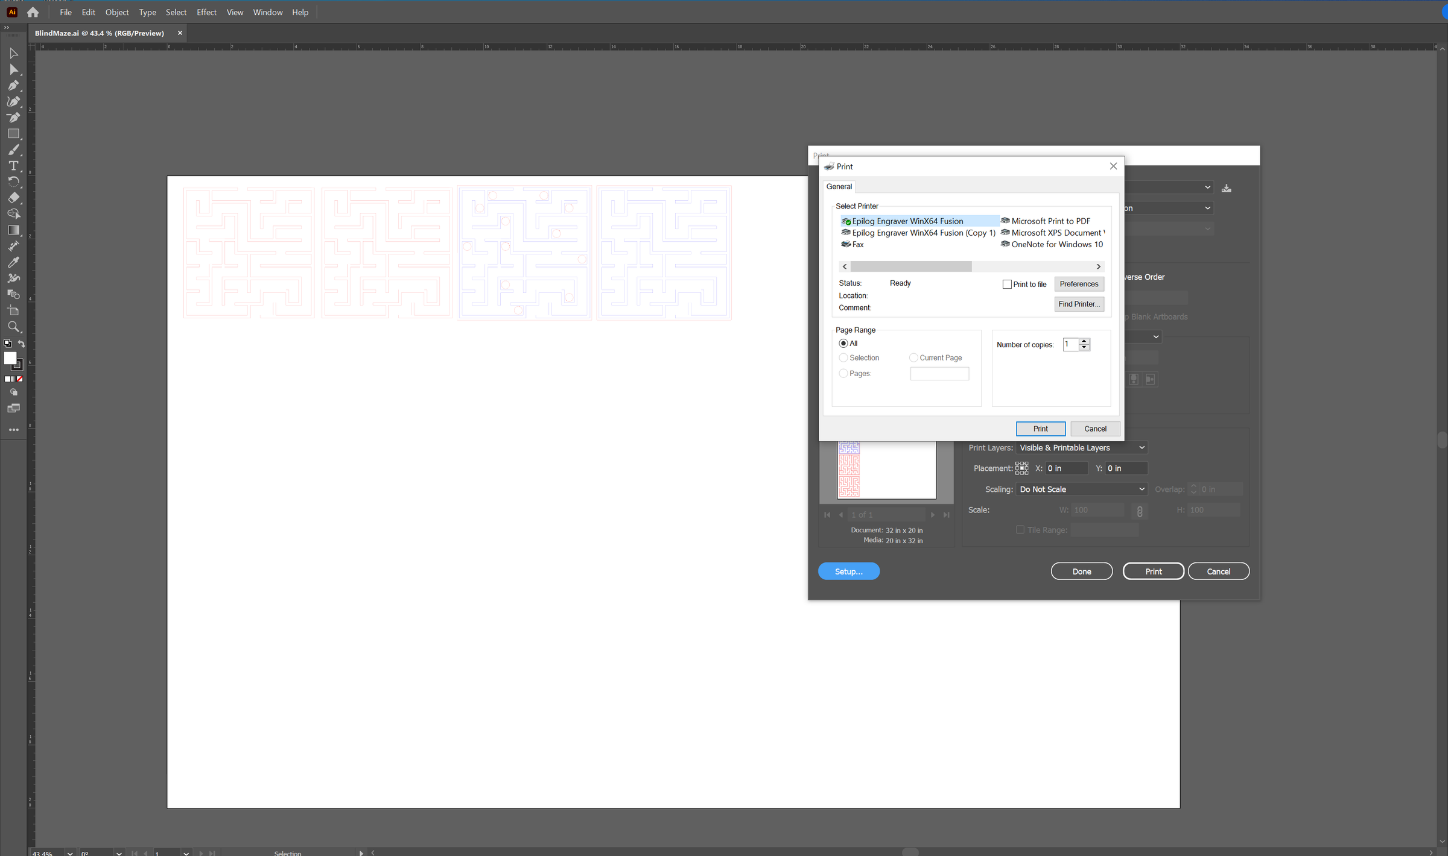Image resolution: width=1448 pixels, height=856 pixels.
Task: Click the blue Setup... button
Action: click(x=848, y=571)
